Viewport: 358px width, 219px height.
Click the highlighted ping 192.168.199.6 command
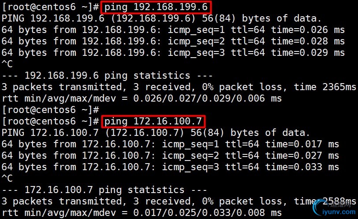156,7
